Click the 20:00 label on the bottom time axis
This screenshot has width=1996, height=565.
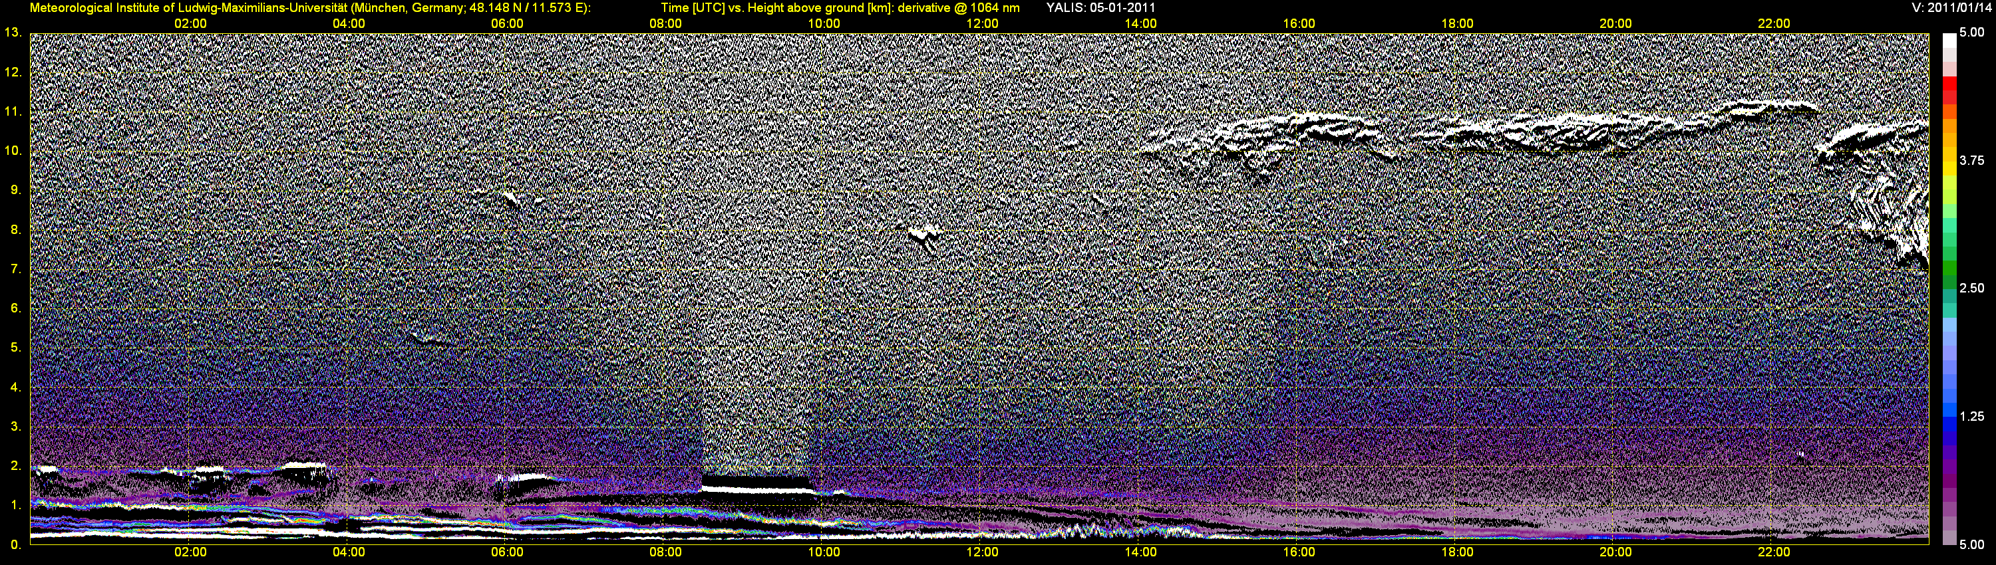point(1615,552)
